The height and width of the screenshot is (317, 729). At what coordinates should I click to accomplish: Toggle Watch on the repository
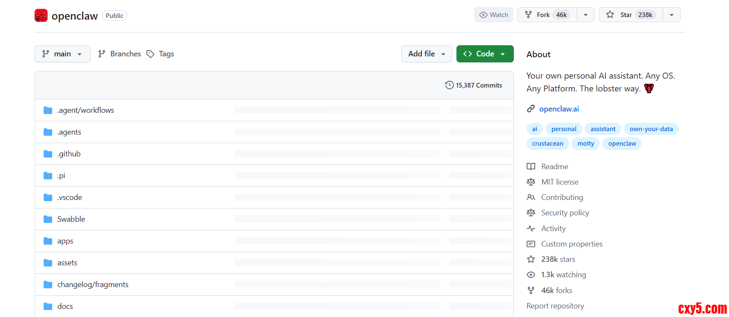click(494, 15)
